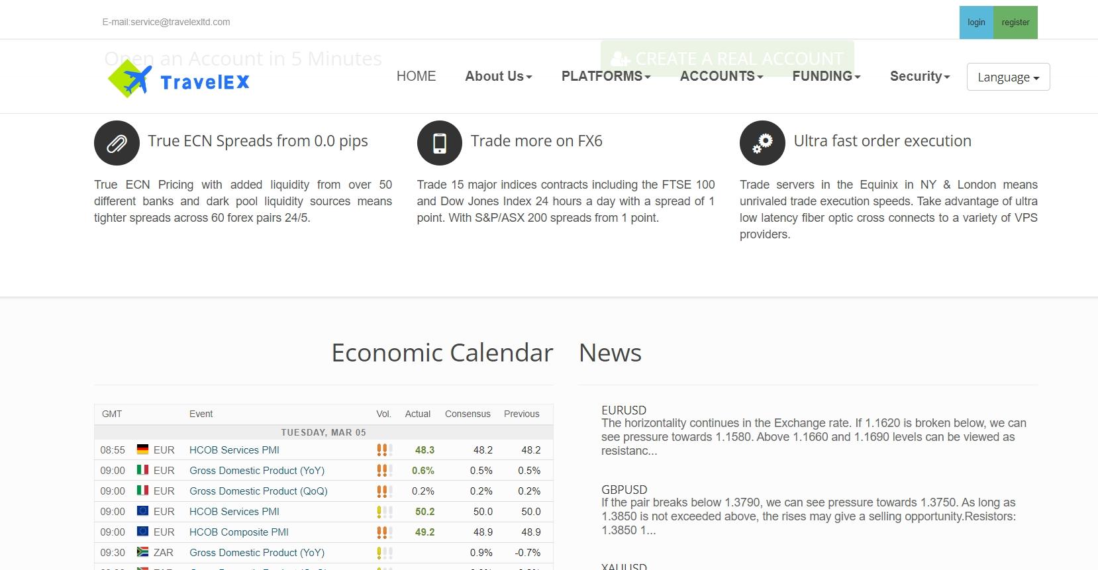Click the Previous column header
1098x570 pixels.
pyautogui.click(x=522, y=414)
